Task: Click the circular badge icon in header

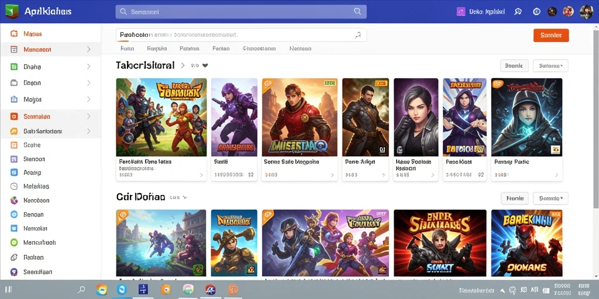Action: coord(536,12)
